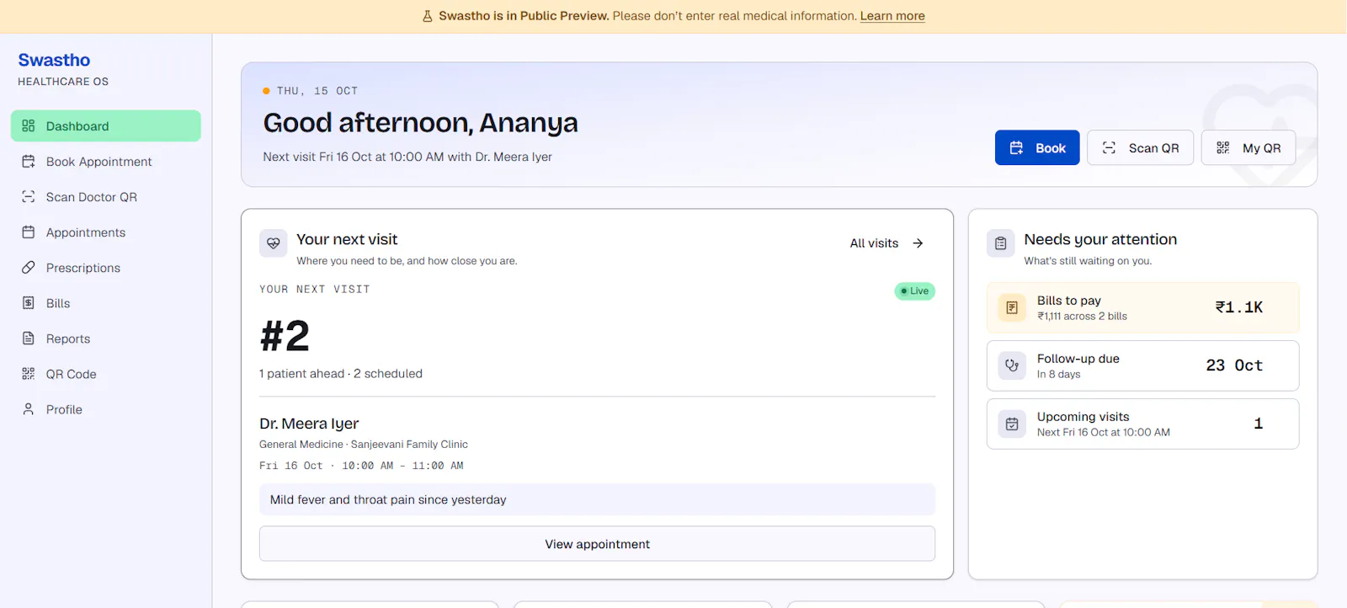Open the Upcoming visits card
Image resolution: width=1347 pixels, height=608 pixels.
1143,424
